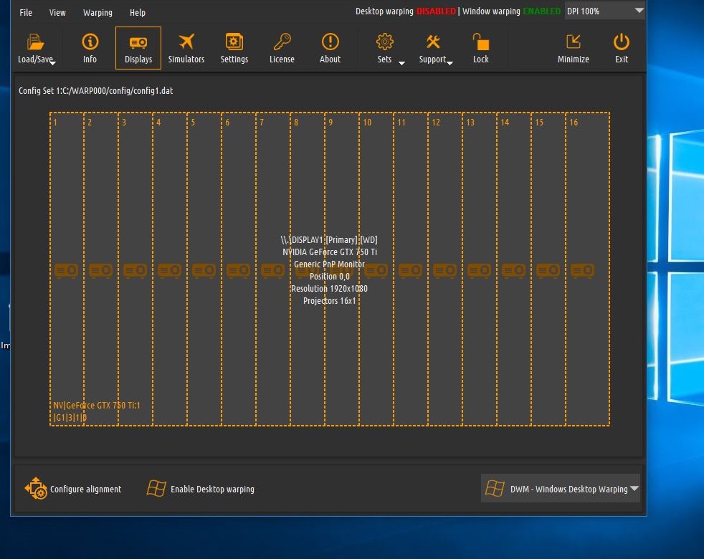The image size is (704, 559).
Task: Select projector icon in segment 6
Action: (x=239, y=271)
